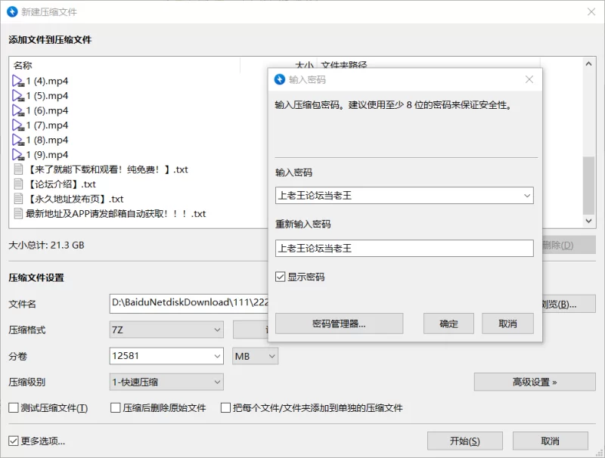This screenshot has height=458, width=605.
Task: Click the video icon of 1 (5).mp4
Action: [18, 96]
